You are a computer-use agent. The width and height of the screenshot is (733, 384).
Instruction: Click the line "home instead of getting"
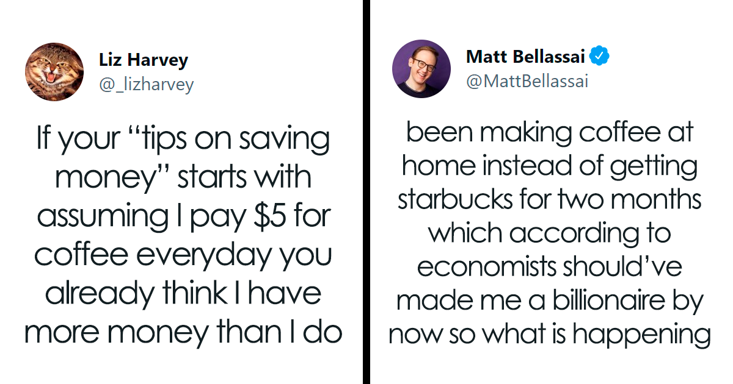coord(549,166)
